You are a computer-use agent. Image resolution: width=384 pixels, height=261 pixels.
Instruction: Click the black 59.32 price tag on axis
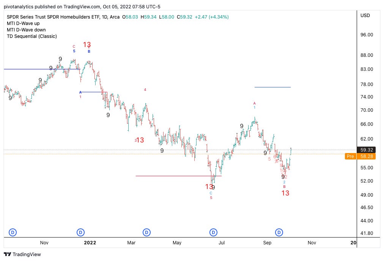click(367, 150)
